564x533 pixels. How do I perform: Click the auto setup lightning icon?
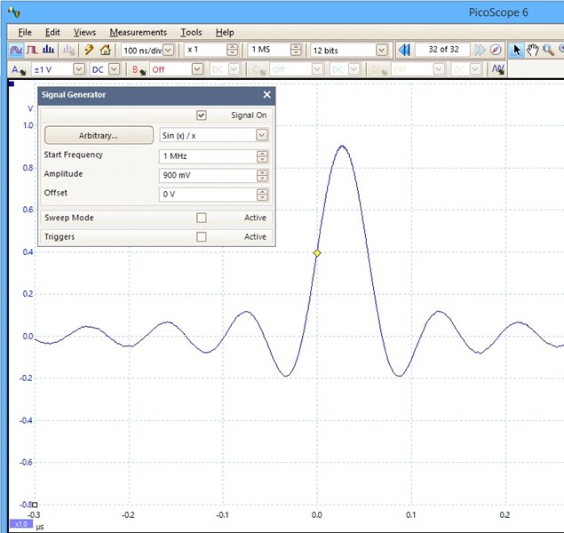tap(89, 50)
